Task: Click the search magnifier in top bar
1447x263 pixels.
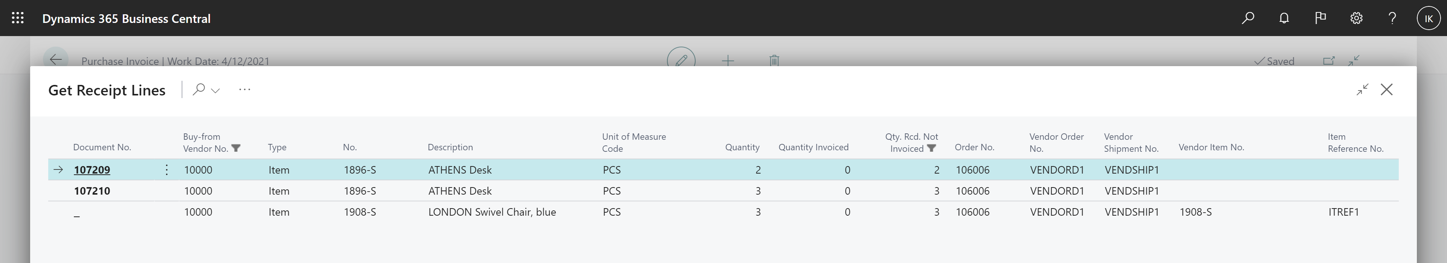Action: pos(1248,18)
